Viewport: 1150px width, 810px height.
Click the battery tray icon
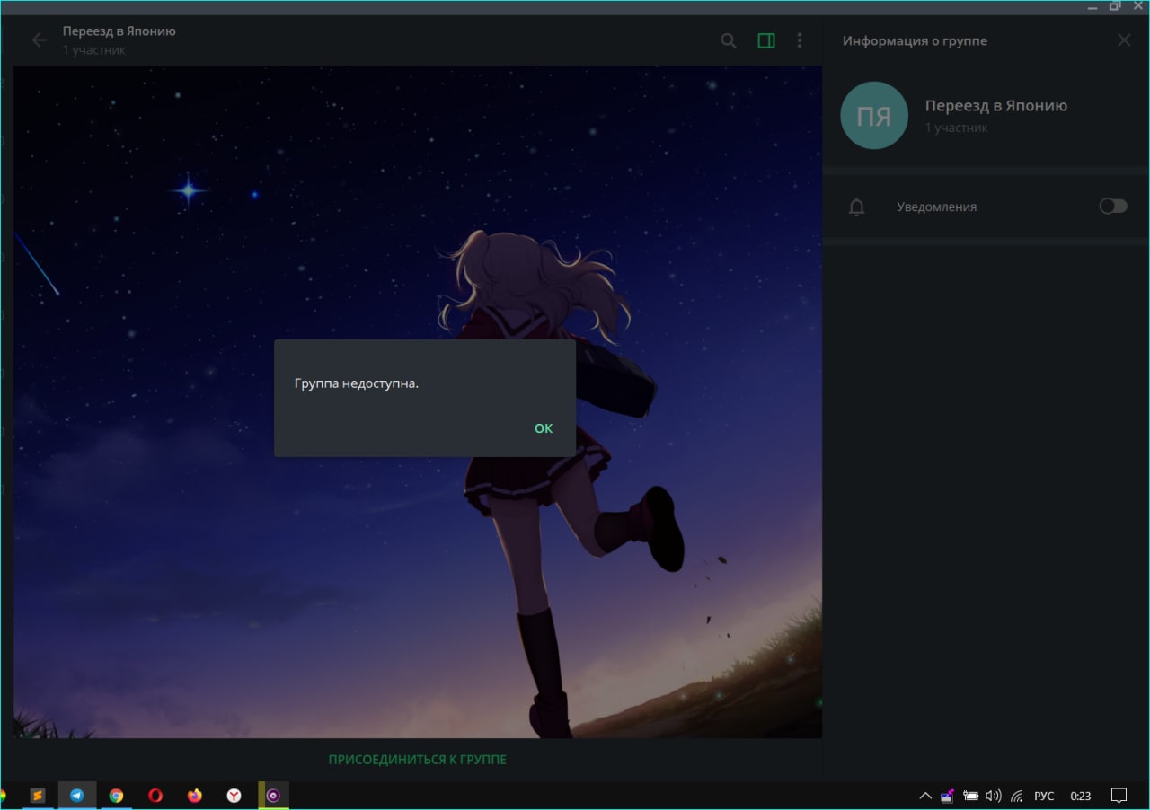point(971,796)
